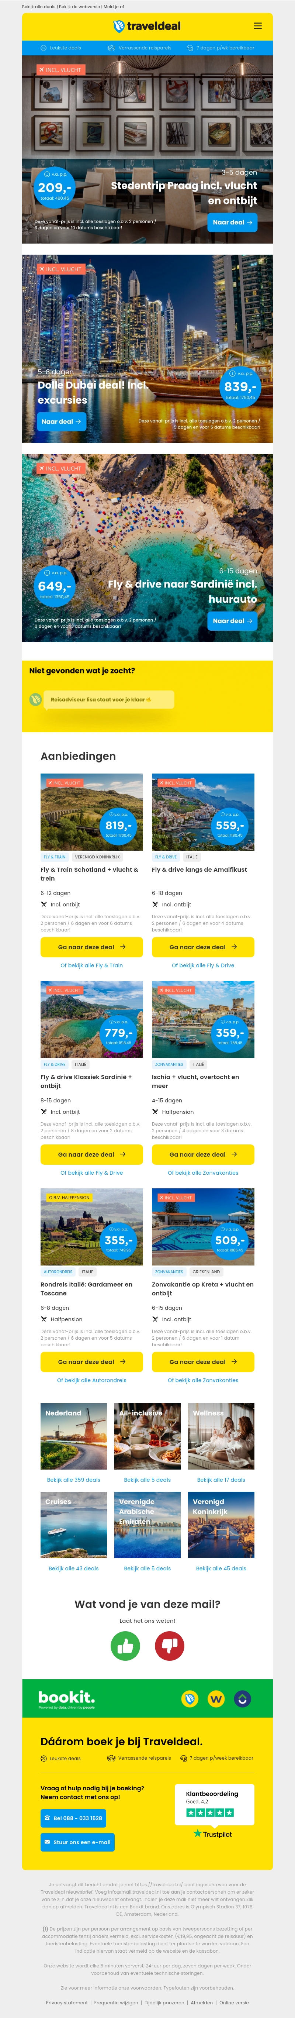Click 'Naar deal' on Praag stedentrip
The width and height of the screenshot is (295, 2018).
233,223
